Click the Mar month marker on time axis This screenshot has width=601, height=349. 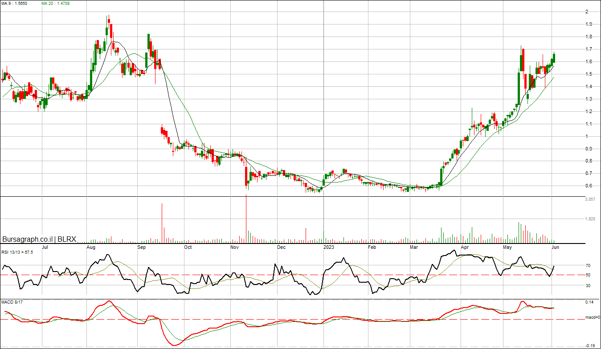coord(414,247)
